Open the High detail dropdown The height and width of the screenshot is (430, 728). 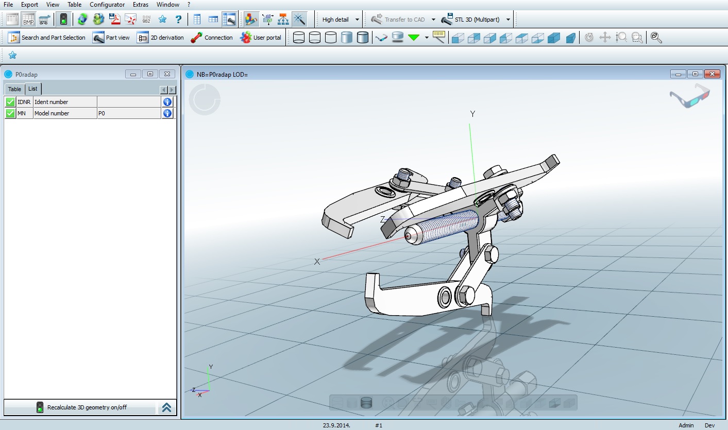[341, 20]
